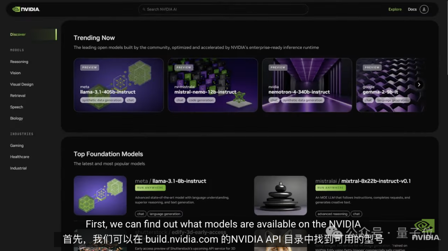Open Speech category
The width and height of the screenshot is (448, 251).
[x=17, y=107]
